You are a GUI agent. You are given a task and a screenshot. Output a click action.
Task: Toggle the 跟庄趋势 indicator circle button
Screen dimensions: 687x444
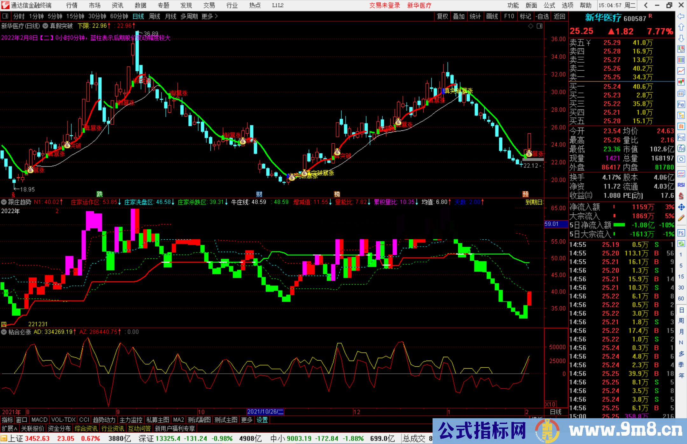(4, 202)
